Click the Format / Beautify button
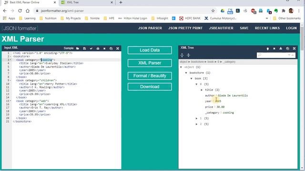The width and height of the screenshot is (305, 171). tap(150, 76)
